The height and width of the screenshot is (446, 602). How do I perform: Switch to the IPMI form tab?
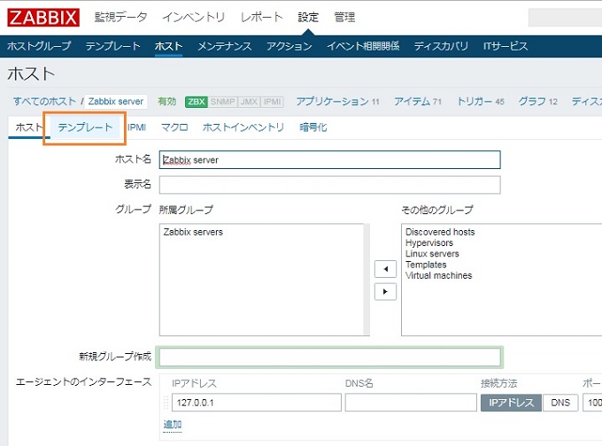tap(136, 127)
